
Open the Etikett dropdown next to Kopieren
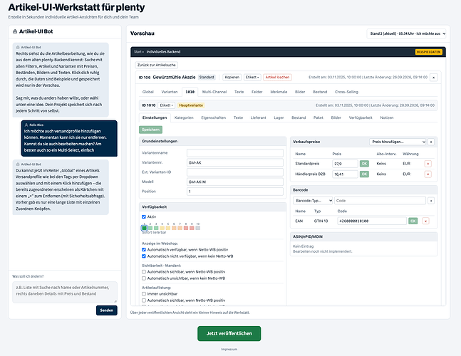(x=252, y=77)
